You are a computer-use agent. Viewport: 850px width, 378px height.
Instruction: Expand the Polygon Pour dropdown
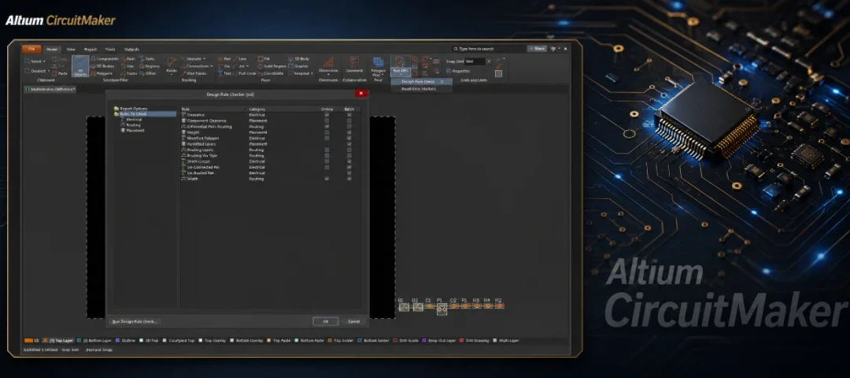(382, 75)
